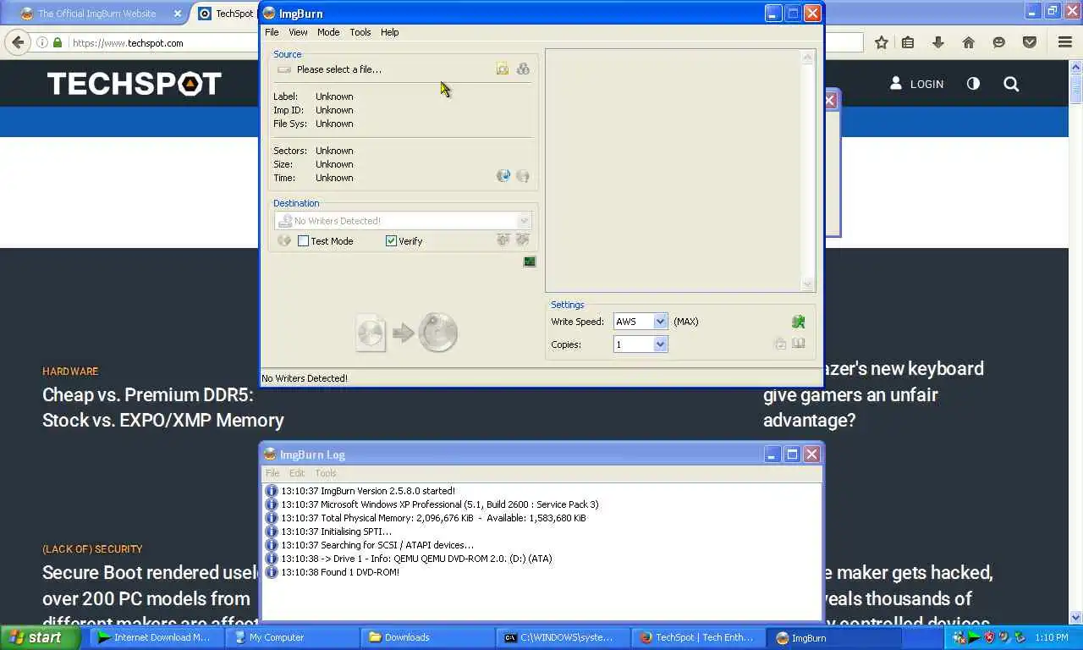Open ImgBurn Mode menu

tap(328, 32)
